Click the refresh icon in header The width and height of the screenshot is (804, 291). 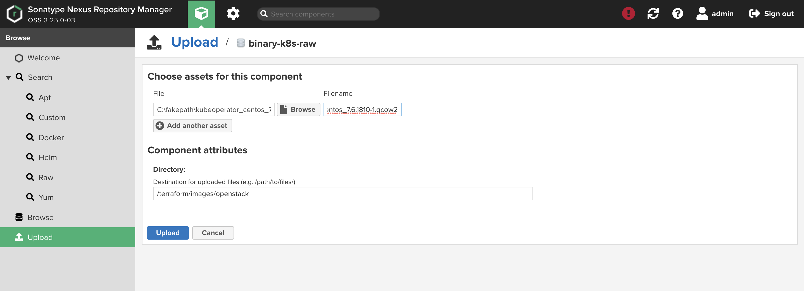tap(653, 14)
